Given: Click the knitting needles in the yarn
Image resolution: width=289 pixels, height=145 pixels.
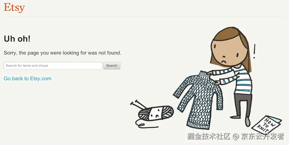Looking at the screenshot, I should (138, 104).
